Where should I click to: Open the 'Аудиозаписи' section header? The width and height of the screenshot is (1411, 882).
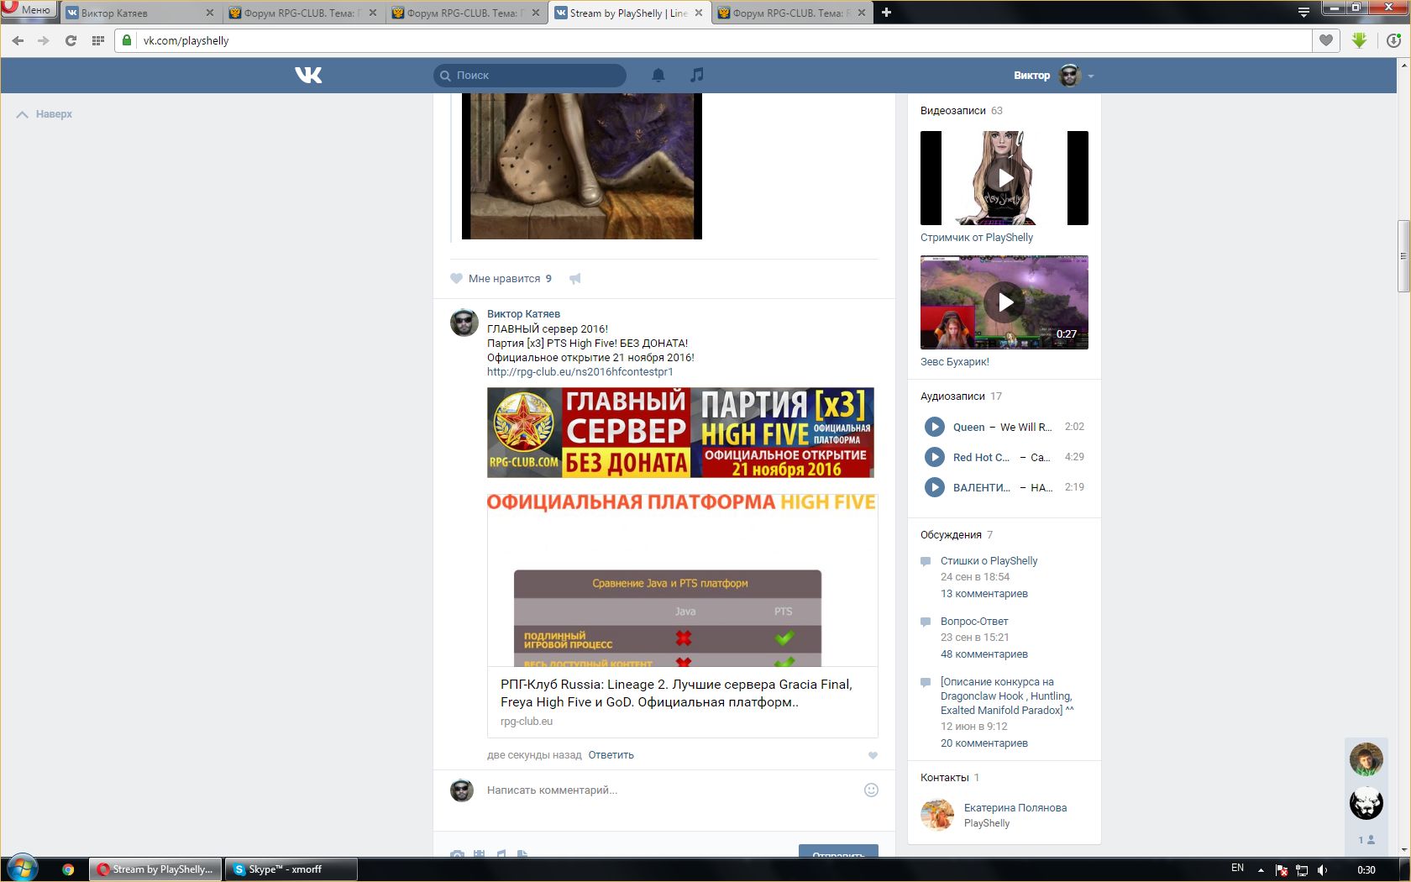[952, 396]
